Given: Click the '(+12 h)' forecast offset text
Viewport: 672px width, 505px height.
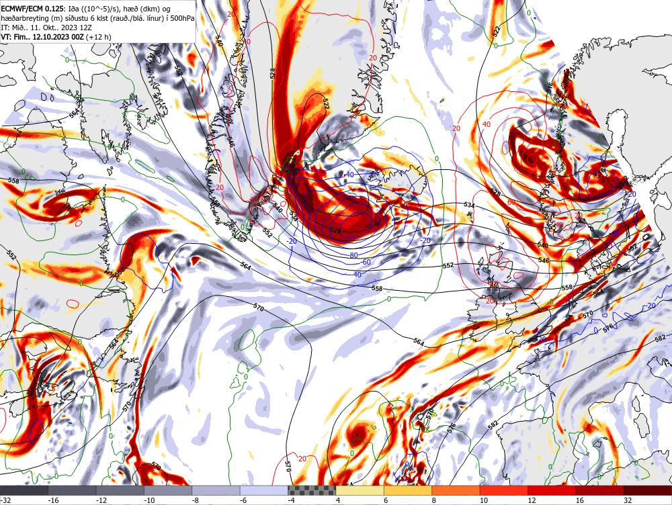Looking at the screenshot, I should pyautogui.click(x=99, y=37).
